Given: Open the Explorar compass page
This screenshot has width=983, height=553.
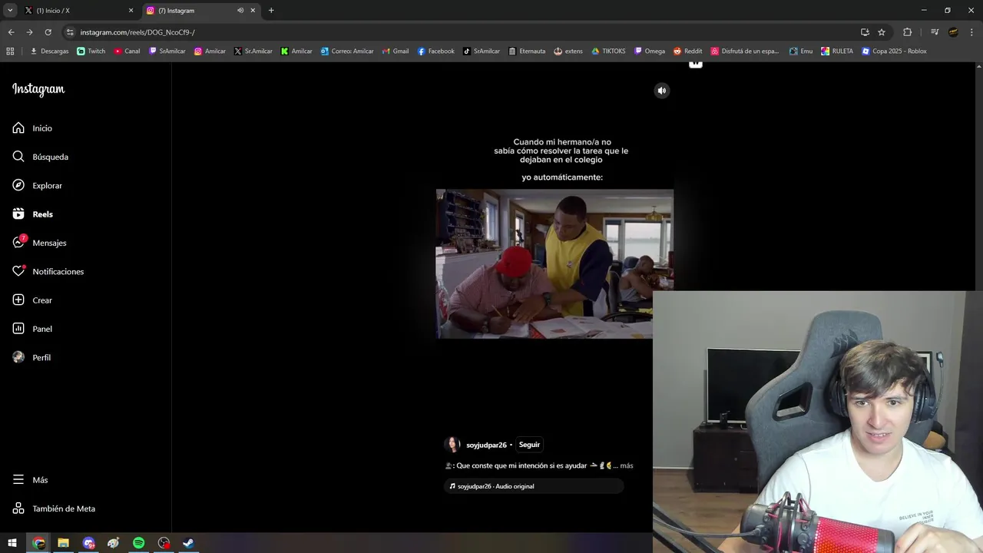Looking at the screenshot, I should coord(37,186).
